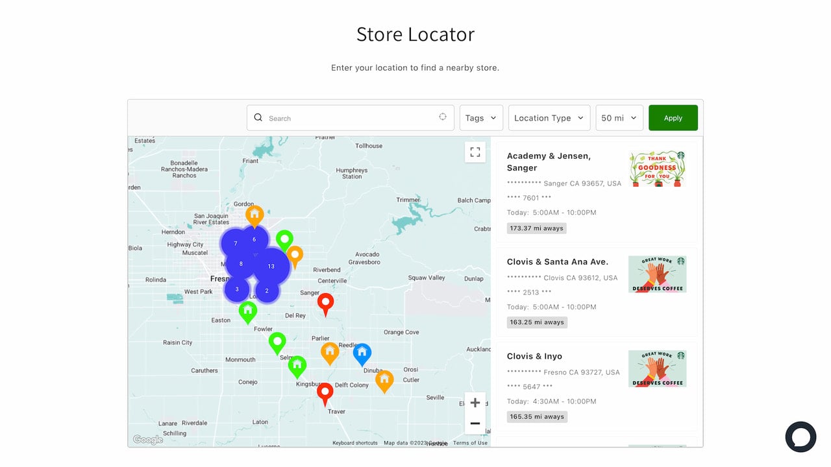The height and width of the screenshot is (467, 831).
Task: Select the orange house pin near Gordon
Action: 254,215
